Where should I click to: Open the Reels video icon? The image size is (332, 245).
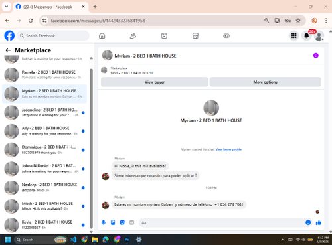point(164,36)
